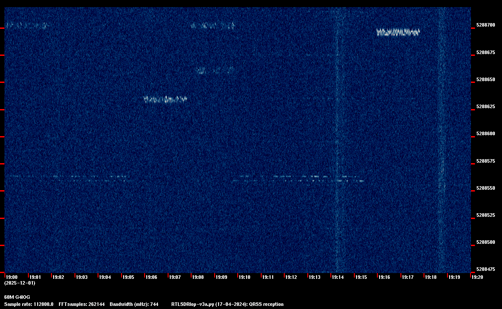Image resolution: width=502 pixels, height=309 pixels.
Task: Click the 19:17 time axis label
Action: pos(408,277)
